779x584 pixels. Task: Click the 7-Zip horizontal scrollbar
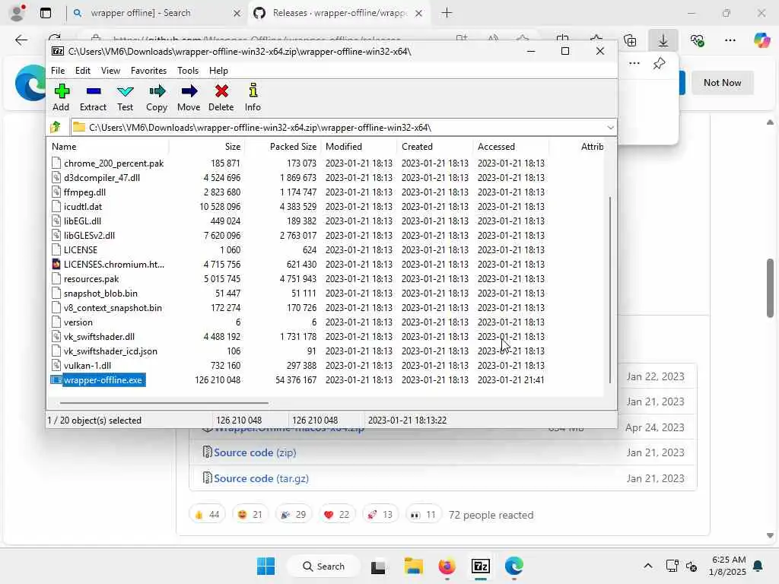(x=165, y=403)
